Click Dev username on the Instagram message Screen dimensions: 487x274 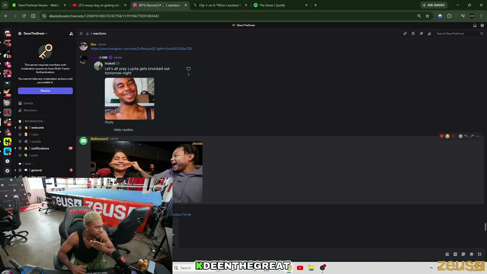coord(93,45)
